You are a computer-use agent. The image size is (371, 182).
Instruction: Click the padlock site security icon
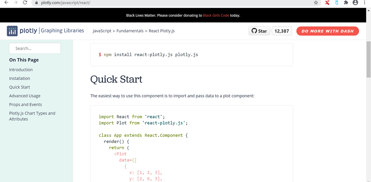pyautogui.click(x=36, y=2)
